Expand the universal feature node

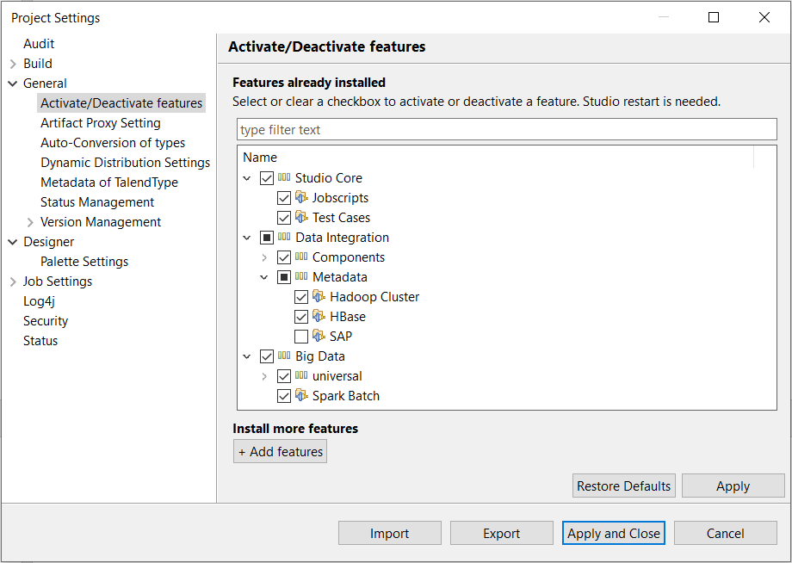point(264,375)
